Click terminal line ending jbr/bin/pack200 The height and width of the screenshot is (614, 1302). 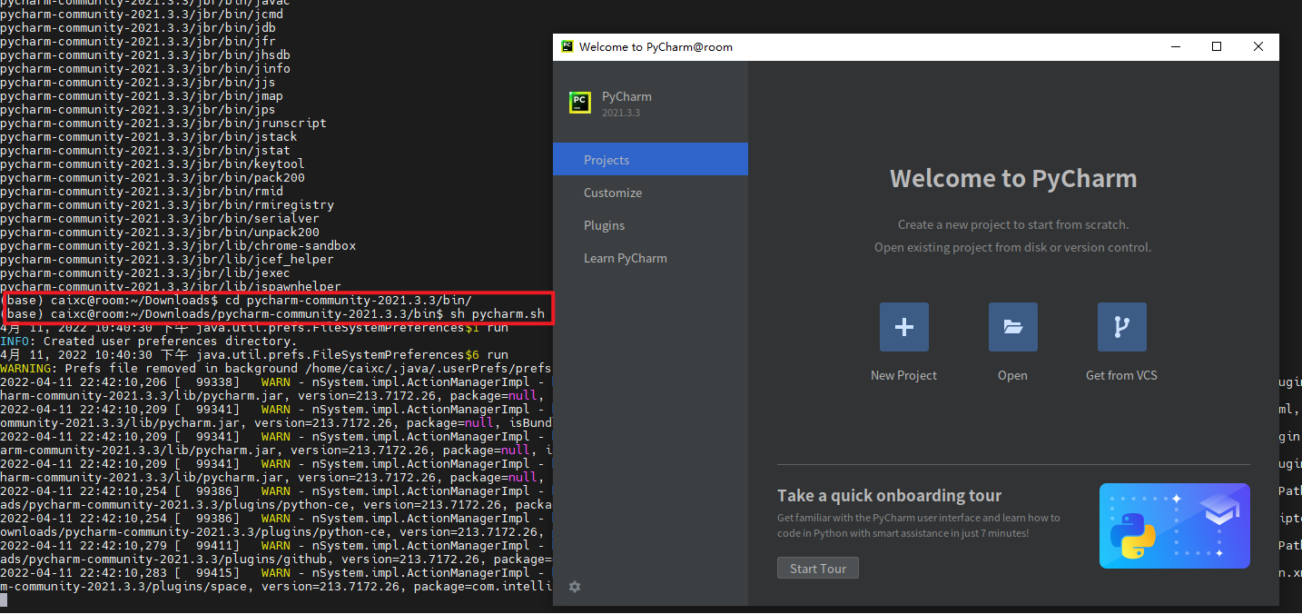tap(153, 178)
